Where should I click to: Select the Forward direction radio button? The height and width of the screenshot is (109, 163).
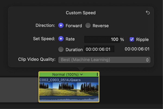61,25
